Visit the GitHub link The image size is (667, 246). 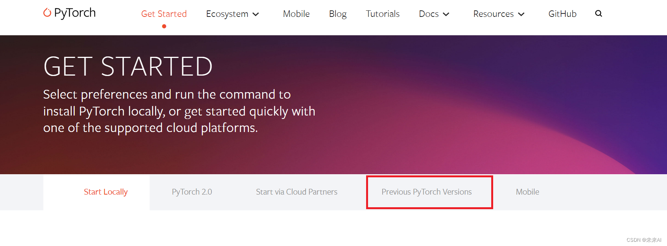pos(562,14)
